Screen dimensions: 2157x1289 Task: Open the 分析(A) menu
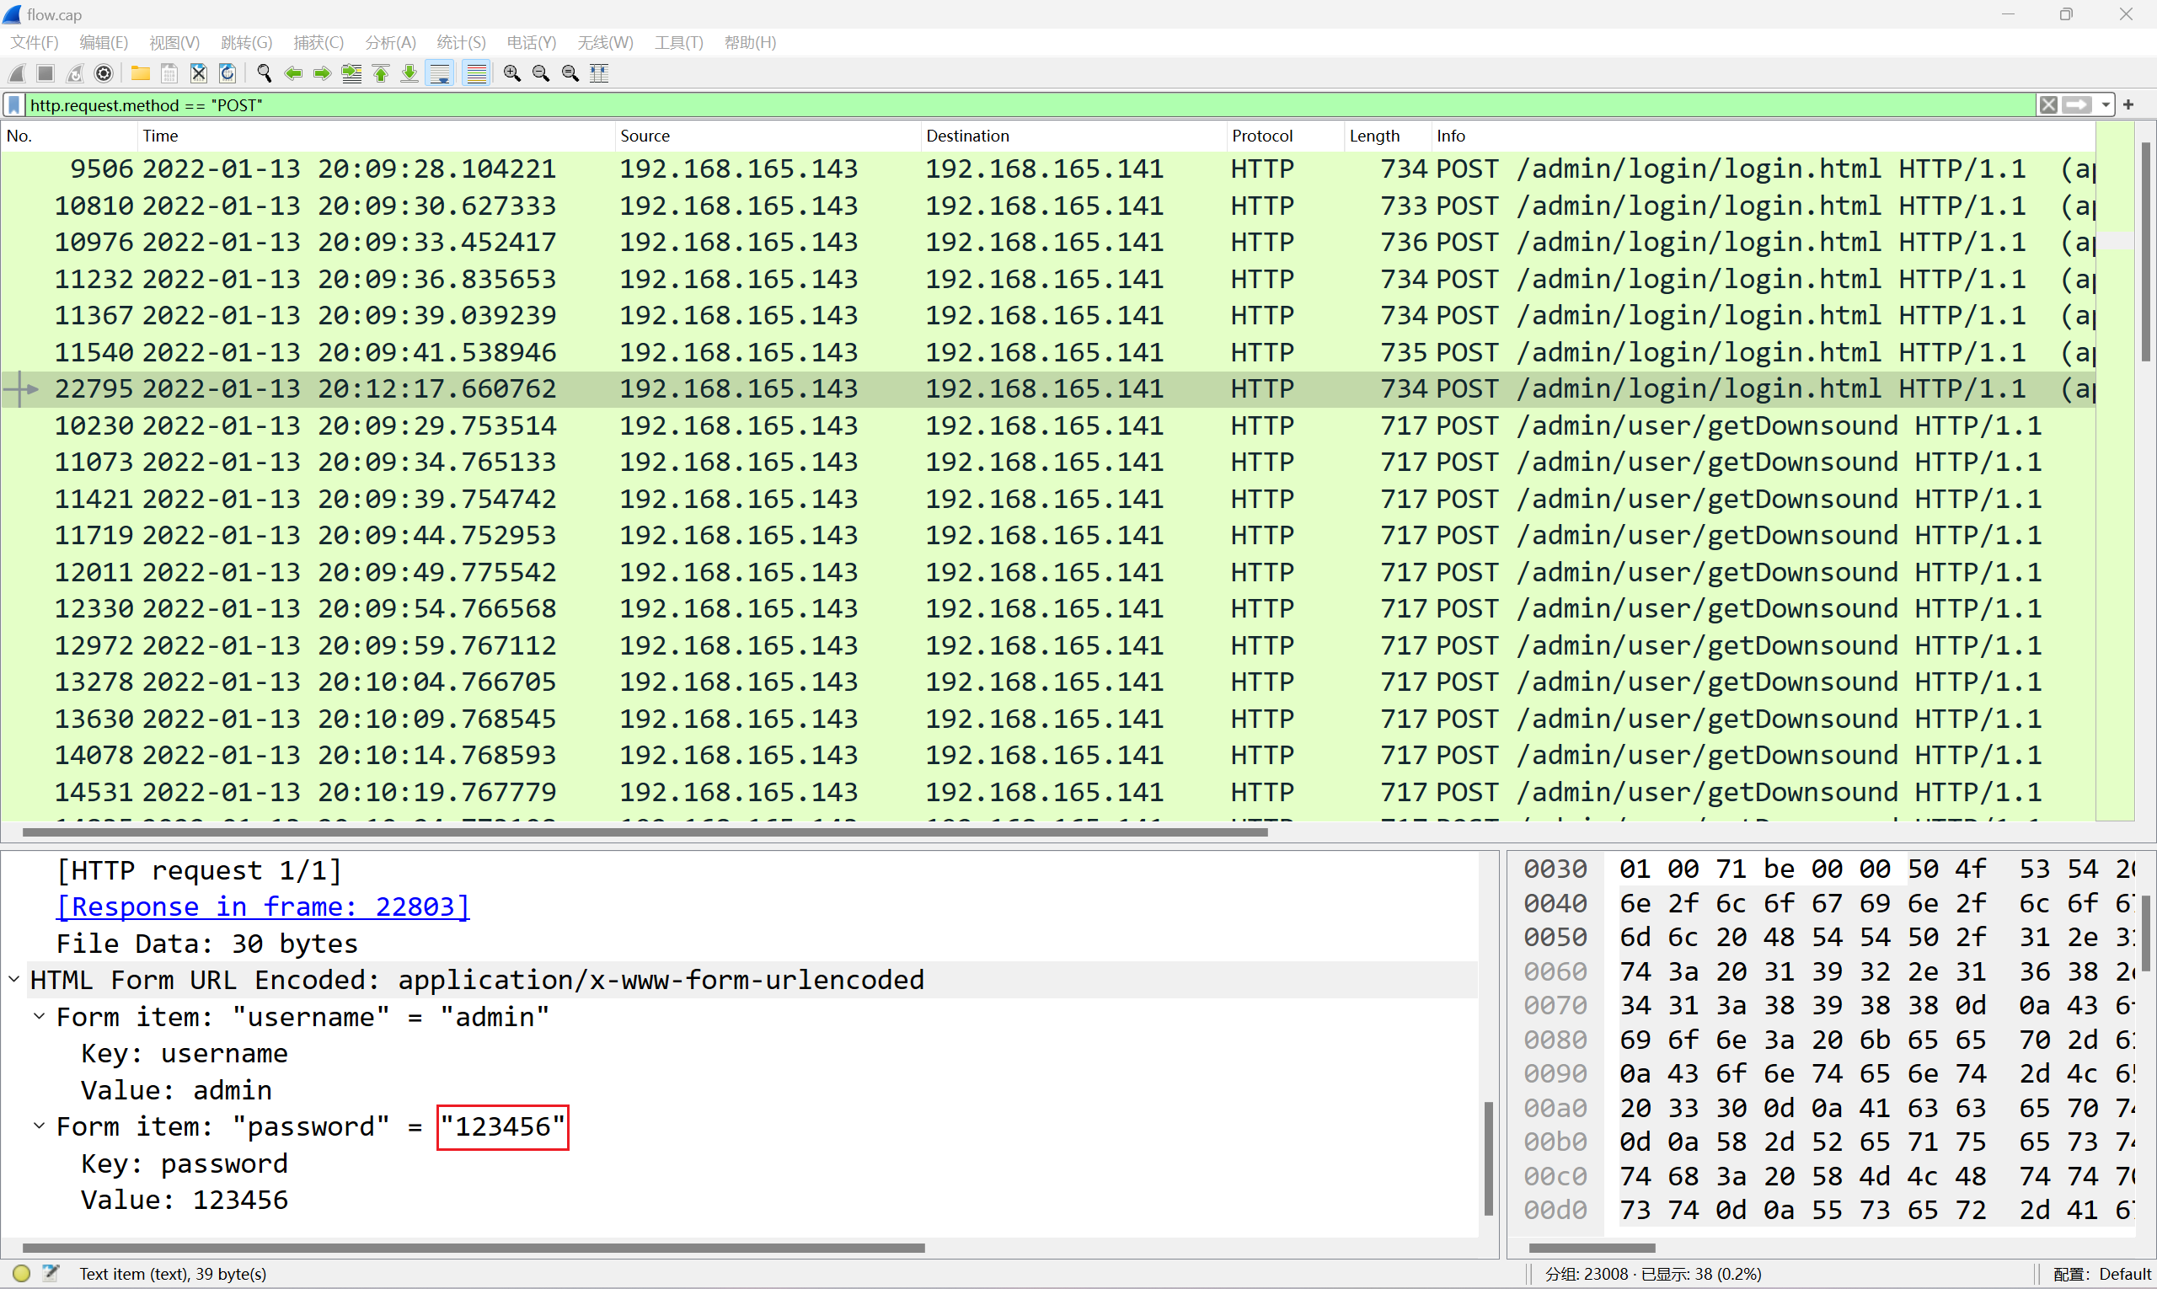pos(390,43)
